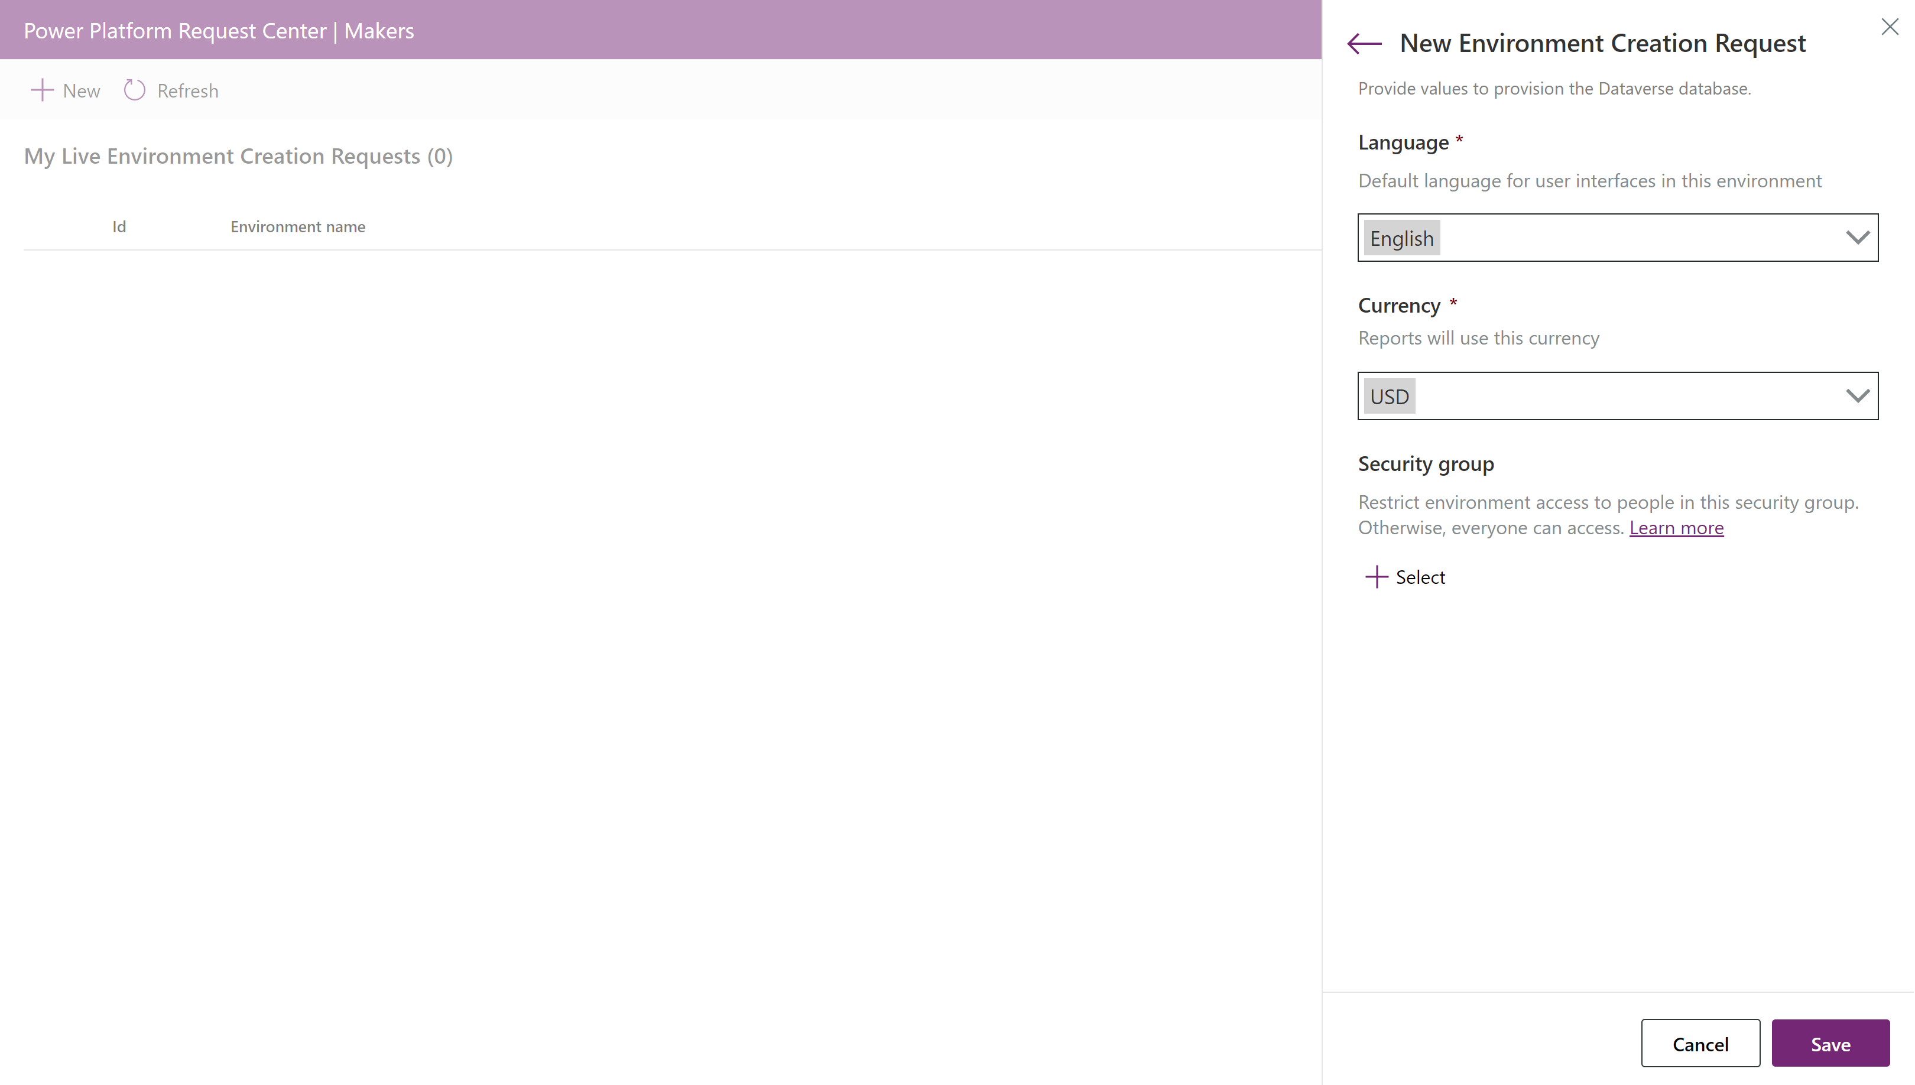
Task: Save the new environment creation request
Action: tap(1831, 1043)
